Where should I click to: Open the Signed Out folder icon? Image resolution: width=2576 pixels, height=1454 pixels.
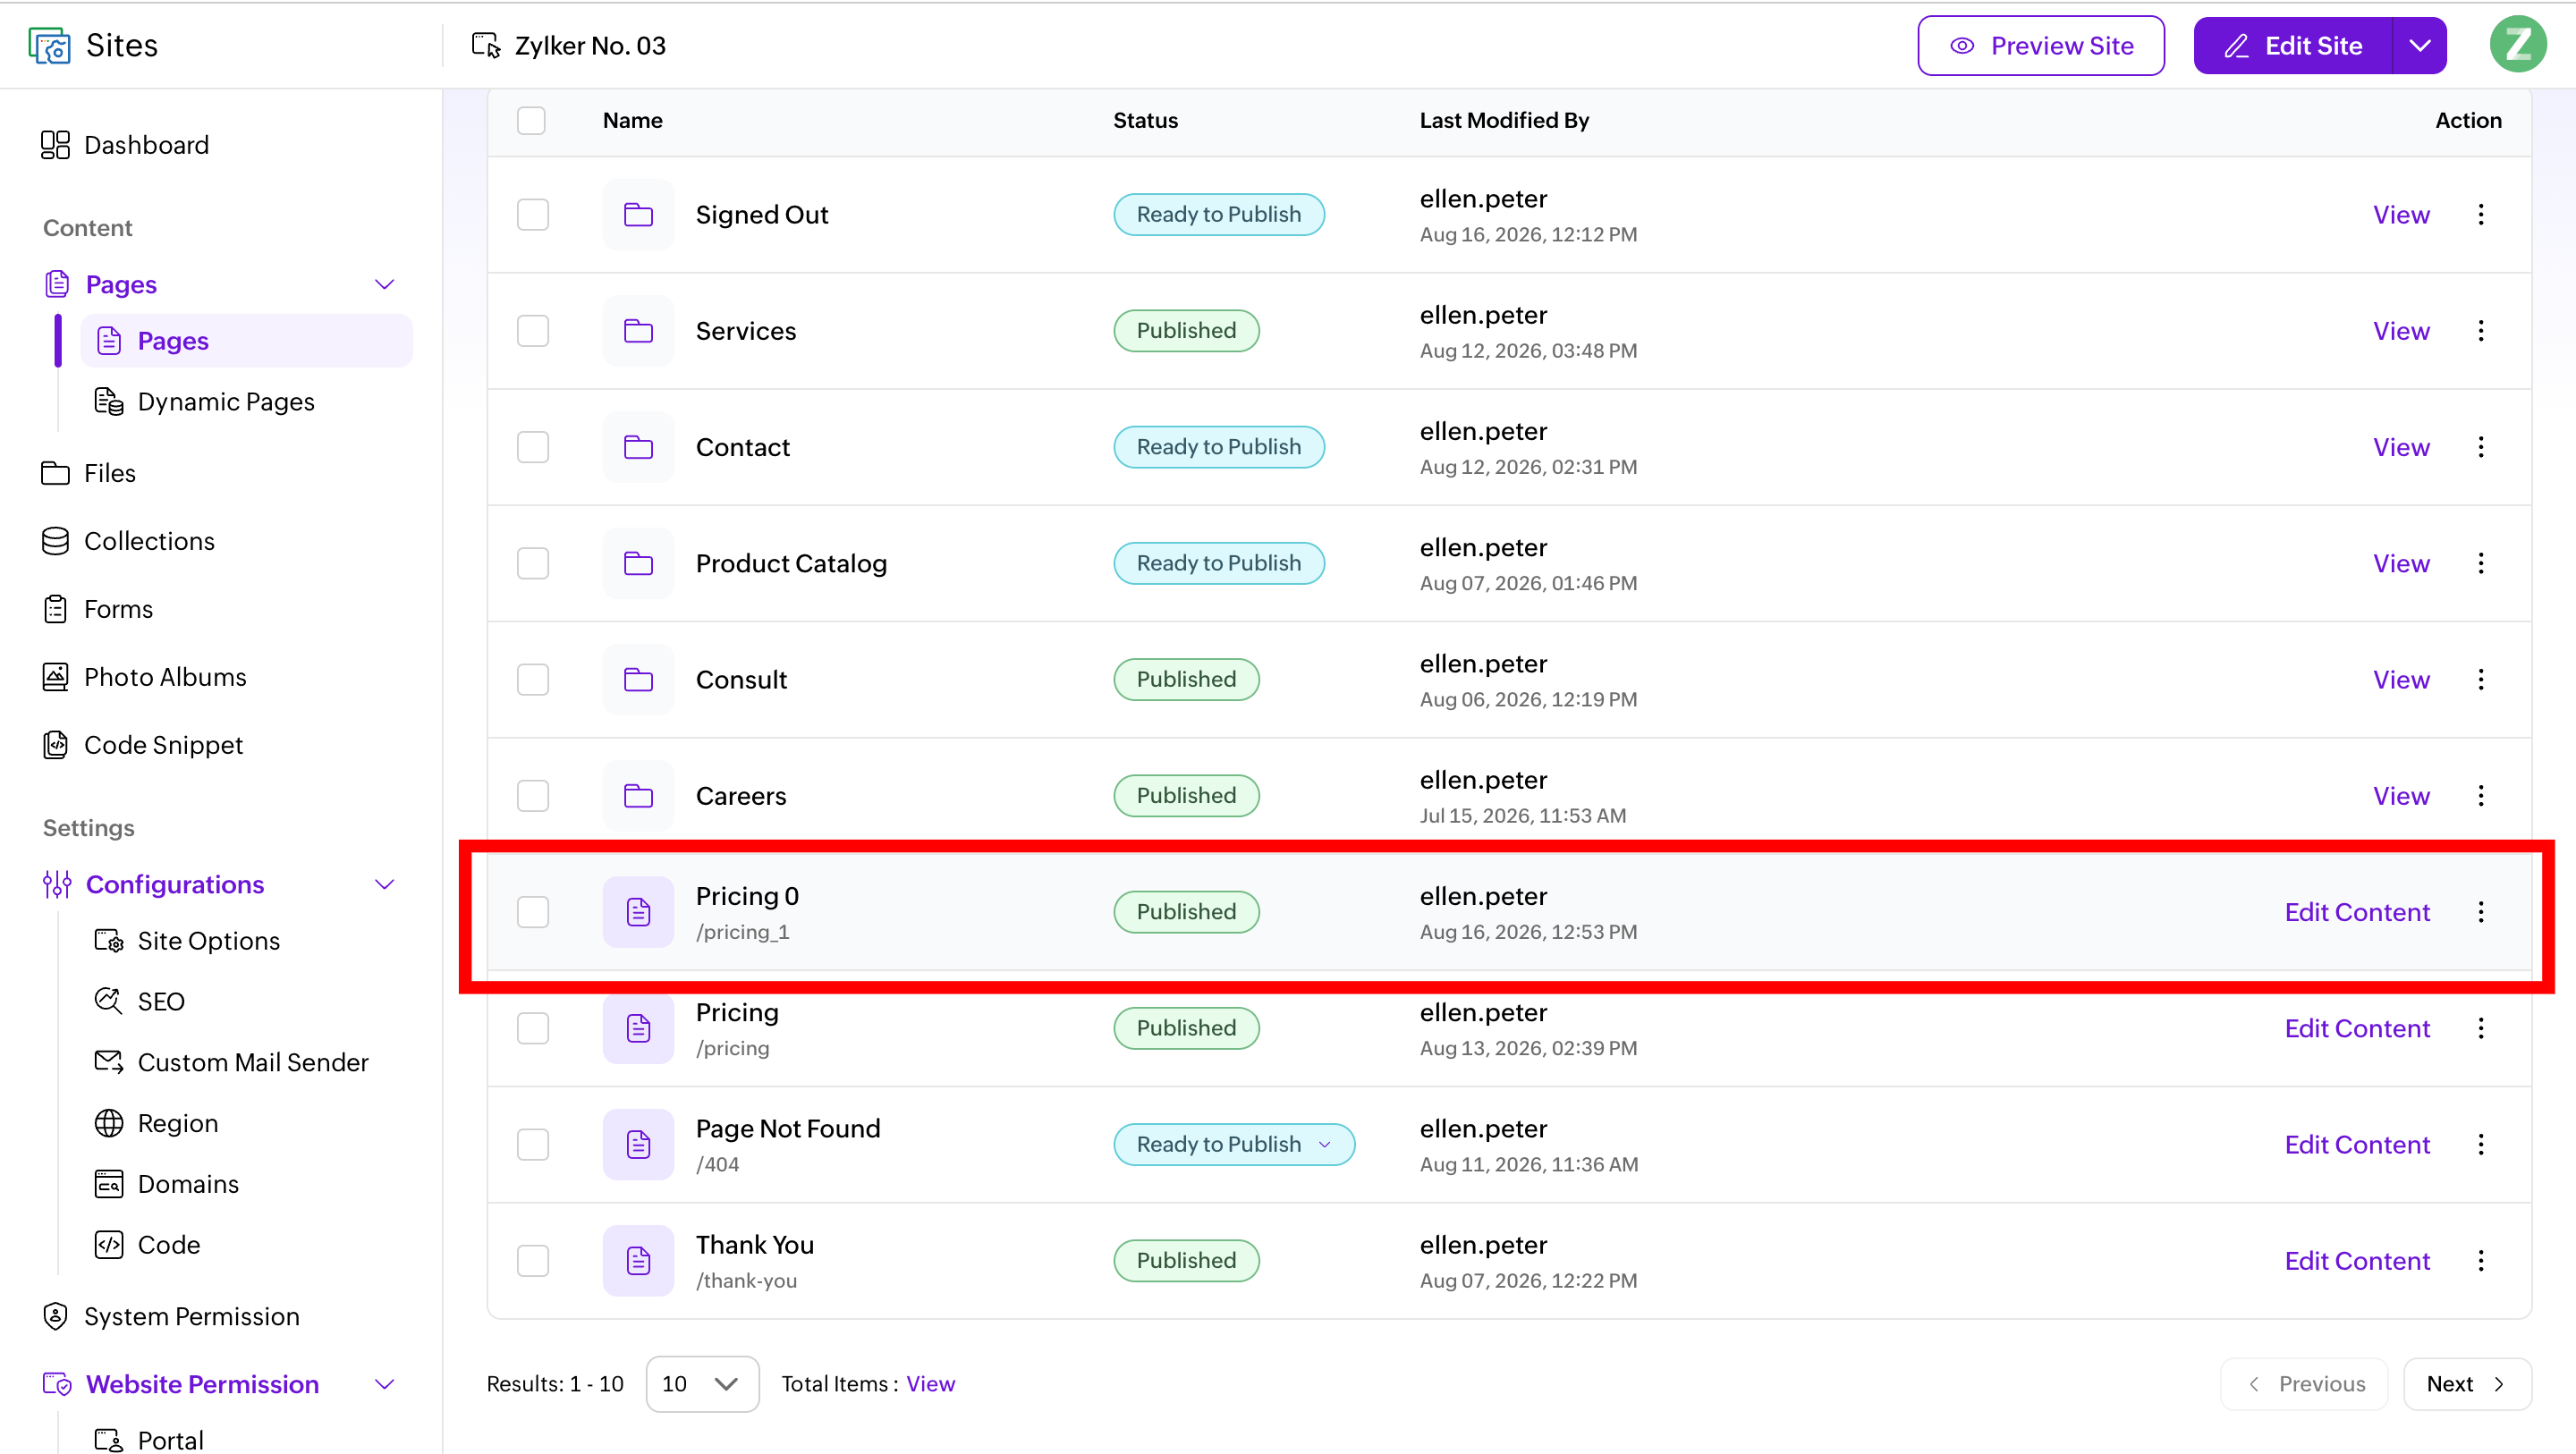click(x=638, y=215)
